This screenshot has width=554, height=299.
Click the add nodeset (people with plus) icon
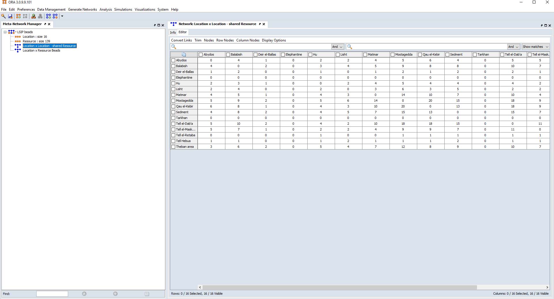tap(33, 16)
